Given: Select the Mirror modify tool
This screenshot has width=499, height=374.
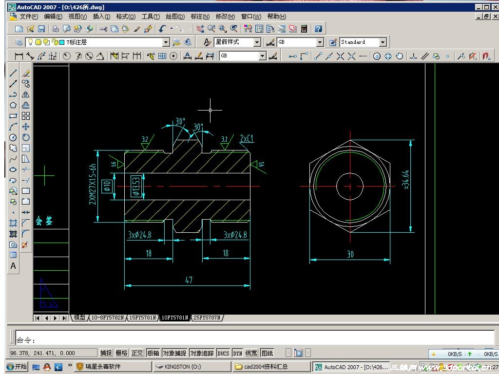Looking at the screenshot, I should point(26,94).
